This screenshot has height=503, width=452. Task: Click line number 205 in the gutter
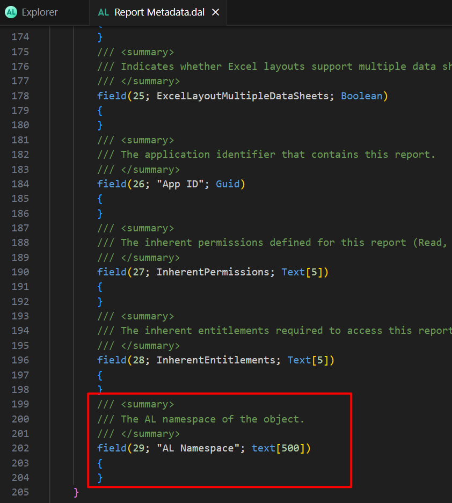pos(20,492)
